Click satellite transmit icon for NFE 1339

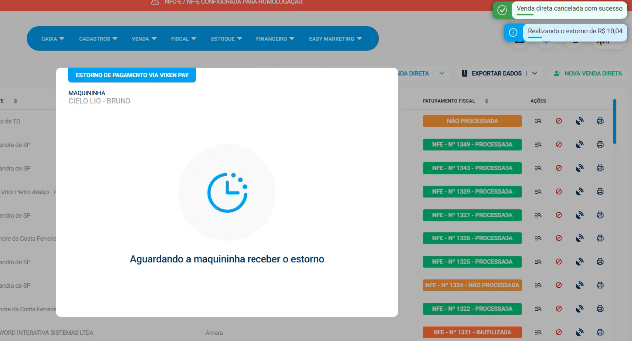point(579,192)
